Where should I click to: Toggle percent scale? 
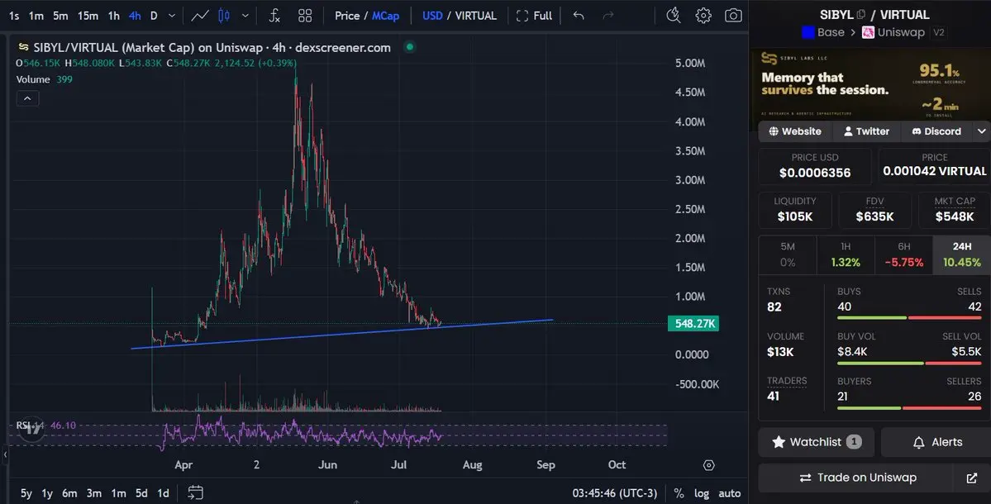679,493
